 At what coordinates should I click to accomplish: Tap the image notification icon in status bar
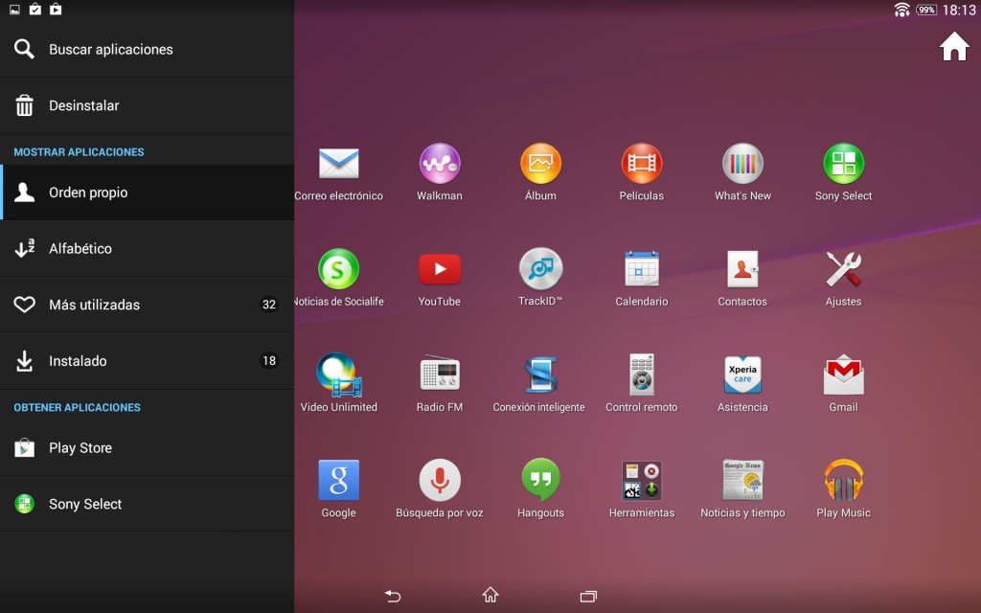(14, 10)
